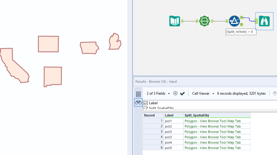Apply field selection with the checkmark icon
Screen dimensions: 277x155
(x=182, y=93)
